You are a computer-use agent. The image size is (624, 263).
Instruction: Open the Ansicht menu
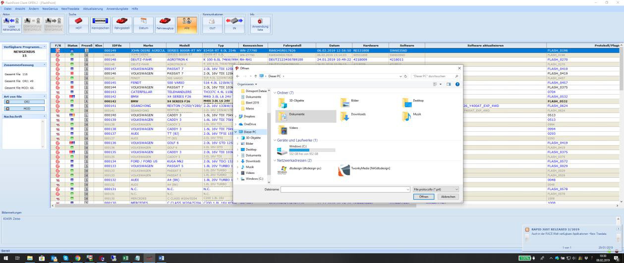pyautogui.click(x=19, y=9)
